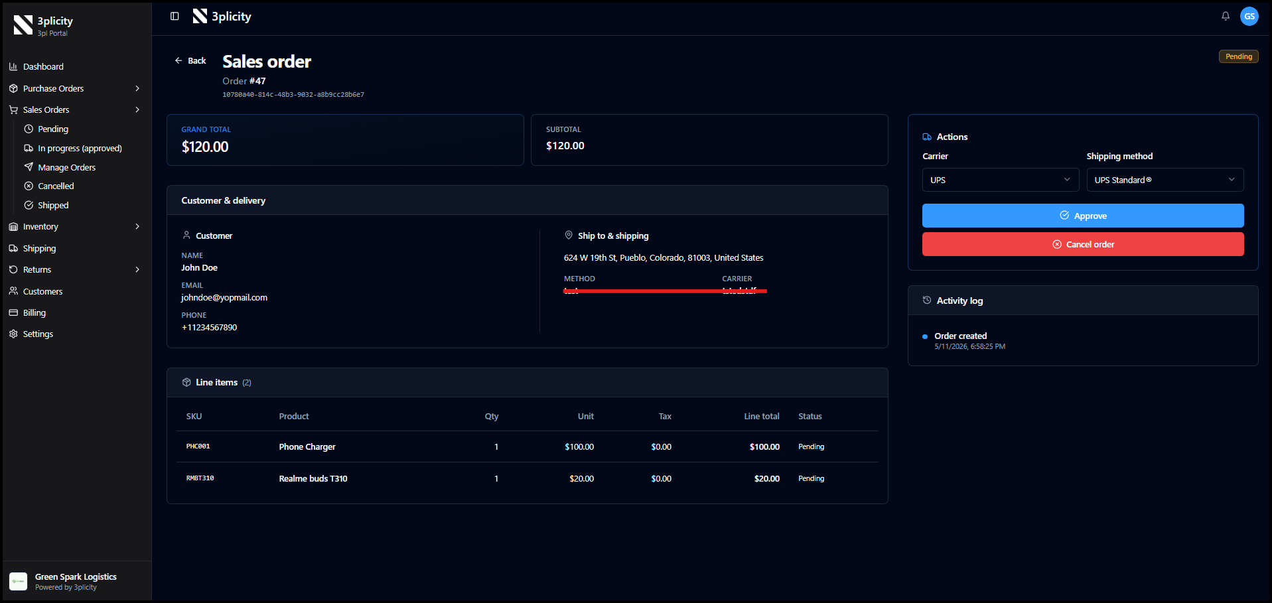Click the Pending status badge
Viewport: 1272px width, 603px height.
tap(1239, 56)
